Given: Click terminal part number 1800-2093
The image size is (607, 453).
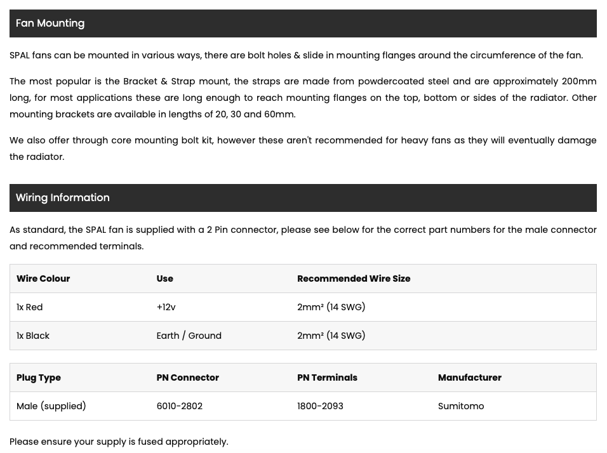Looking at the screenshot, I should [320, 406].
